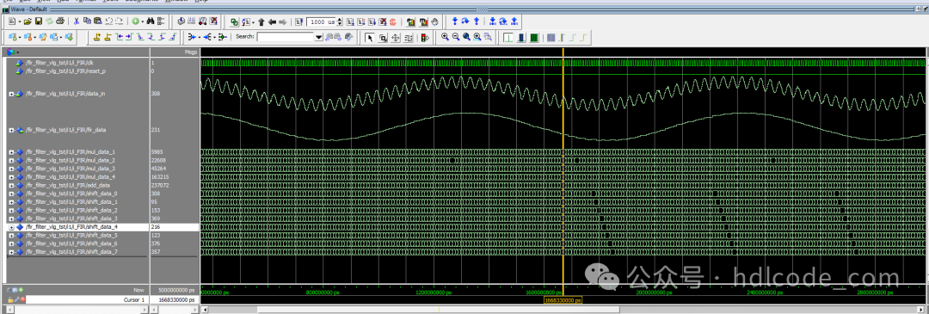Click the black left arrow toolbar icon
Screen dimensions: 929x314
[272, 22]
